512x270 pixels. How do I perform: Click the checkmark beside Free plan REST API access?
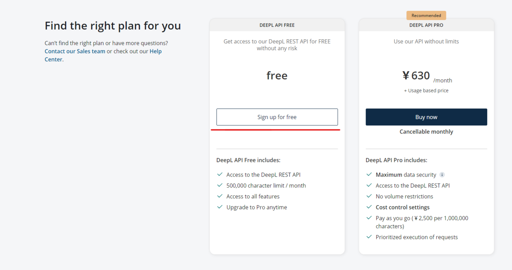(220, 174)
